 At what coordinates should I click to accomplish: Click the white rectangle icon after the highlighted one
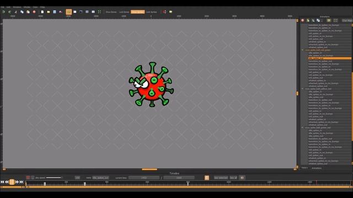pos(75,12)
